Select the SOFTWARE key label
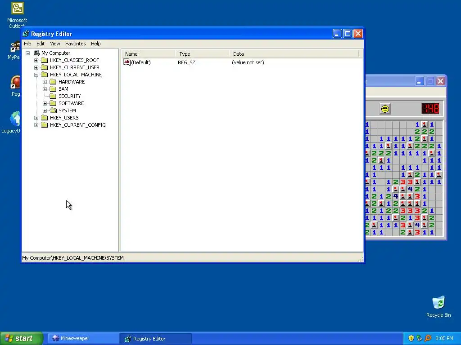The image size is (461, 345). click(x=71, y=103)
